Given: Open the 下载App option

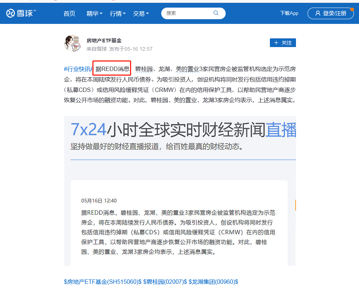Looking at the screenshot, I should [289, 13].
